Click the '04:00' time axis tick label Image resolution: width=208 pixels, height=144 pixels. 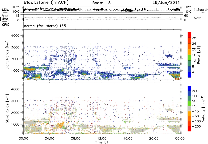49,139
